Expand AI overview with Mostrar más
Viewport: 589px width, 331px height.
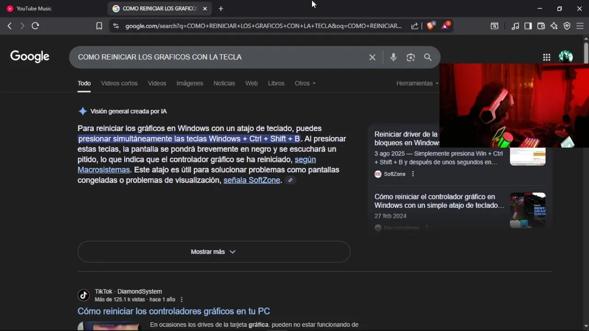pos(214,252)
